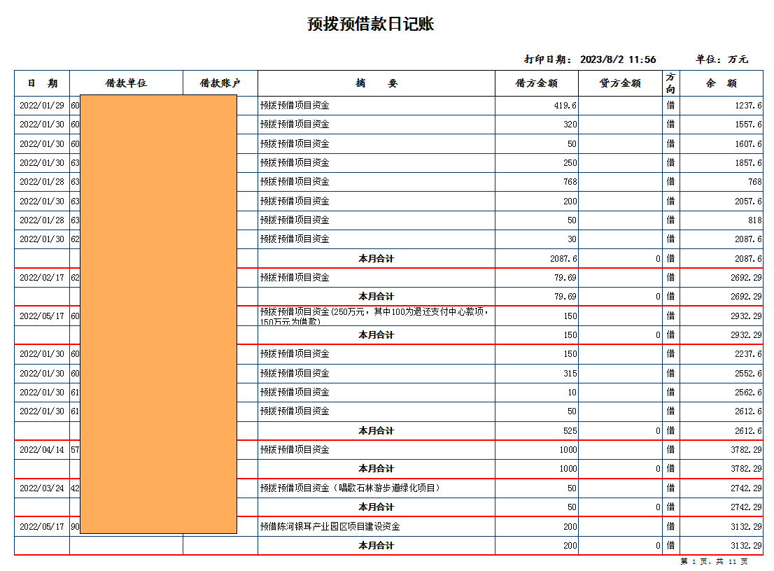Select the balance value 1237.6
Screen dimensions: 774x571
[748, 106]
